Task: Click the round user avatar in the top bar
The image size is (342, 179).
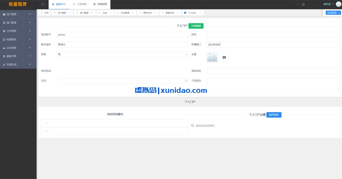Action: [x=338, y=4]
